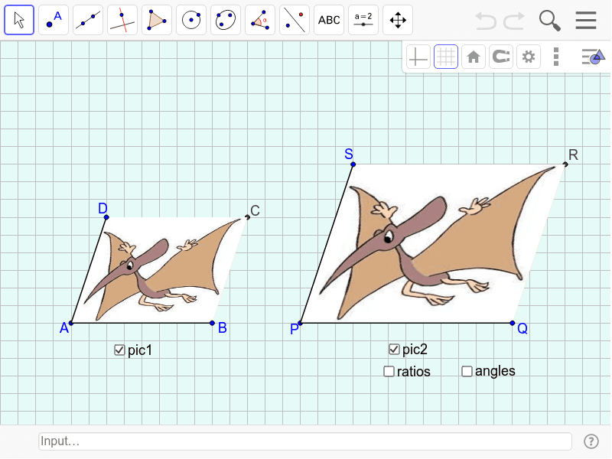Click into the Input bar field
This screenshot has width=612, height=459.
304,441
